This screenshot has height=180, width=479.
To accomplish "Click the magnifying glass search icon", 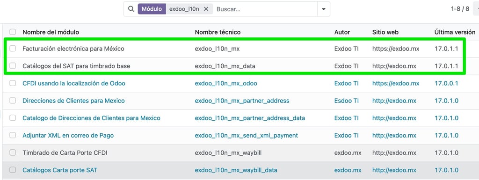I will [x=131, y=9].
